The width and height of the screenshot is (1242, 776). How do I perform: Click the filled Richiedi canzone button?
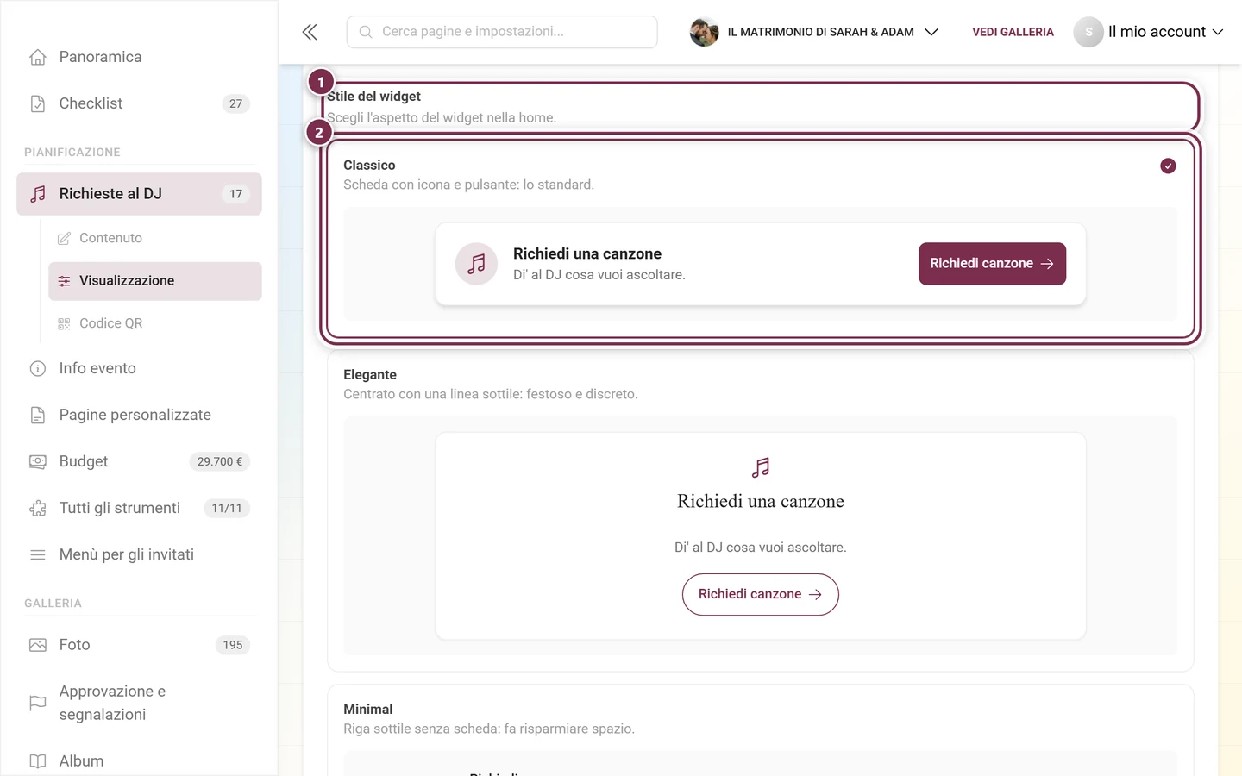tap(992, 264)
